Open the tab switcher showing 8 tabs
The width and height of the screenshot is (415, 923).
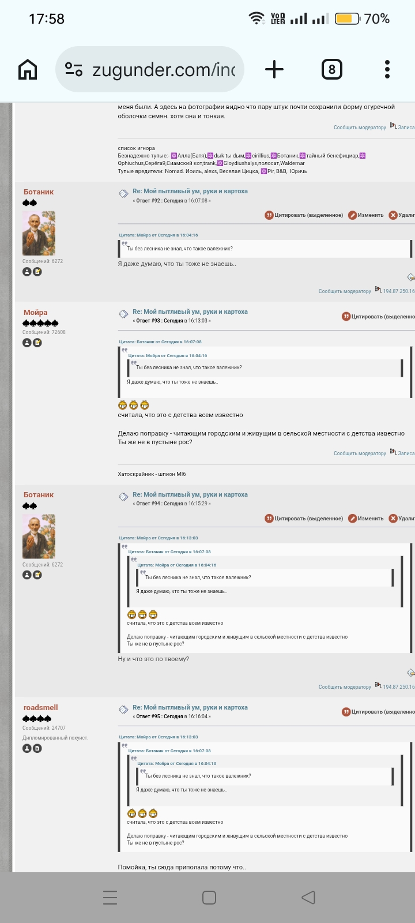click(x=331, y=70)
